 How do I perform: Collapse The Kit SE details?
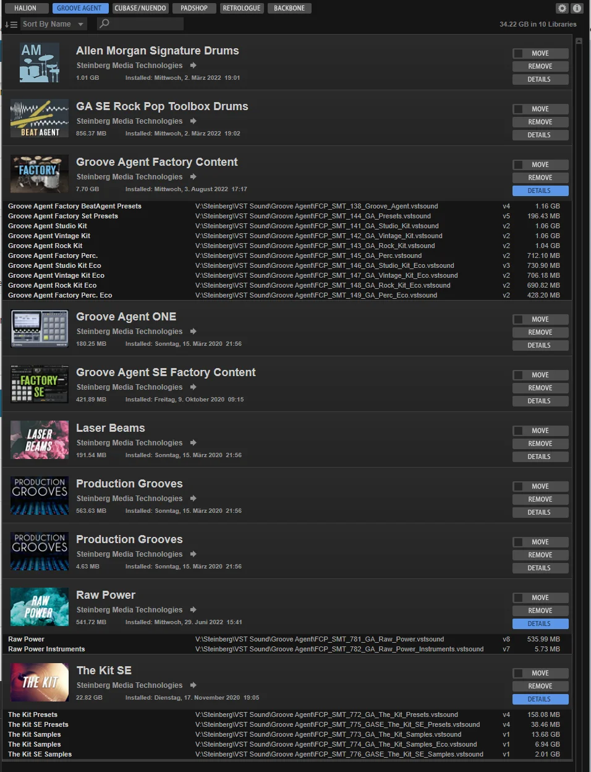pyautogui.click(x=540, y=699)
